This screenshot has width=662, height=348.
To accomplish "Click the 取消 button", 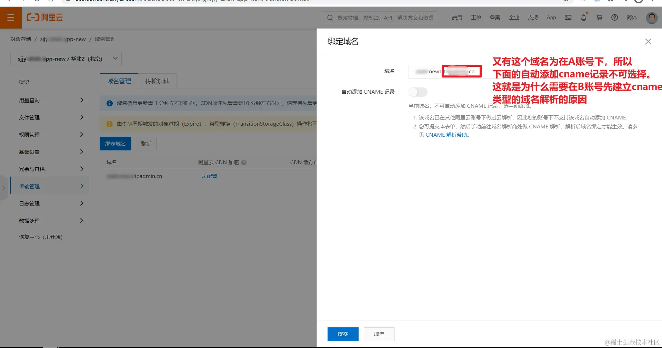I will coord(379,334).
